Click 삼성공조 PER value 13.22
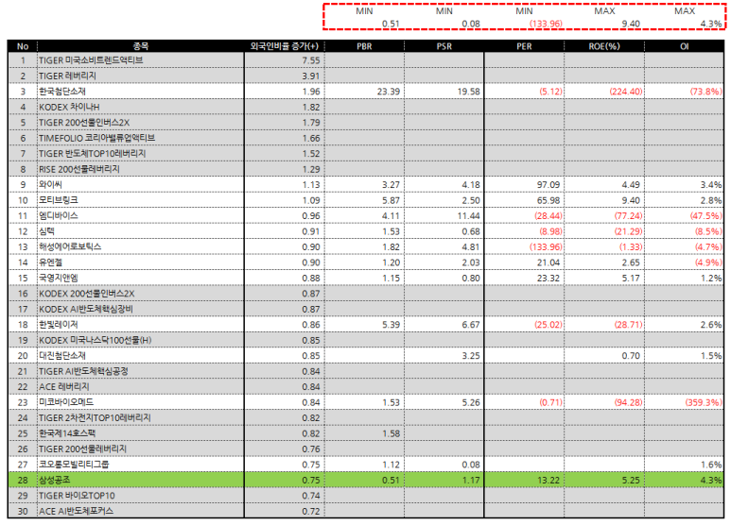Viewport: 731px width, 525px height. pyautogui.click(x=548, y=480)
